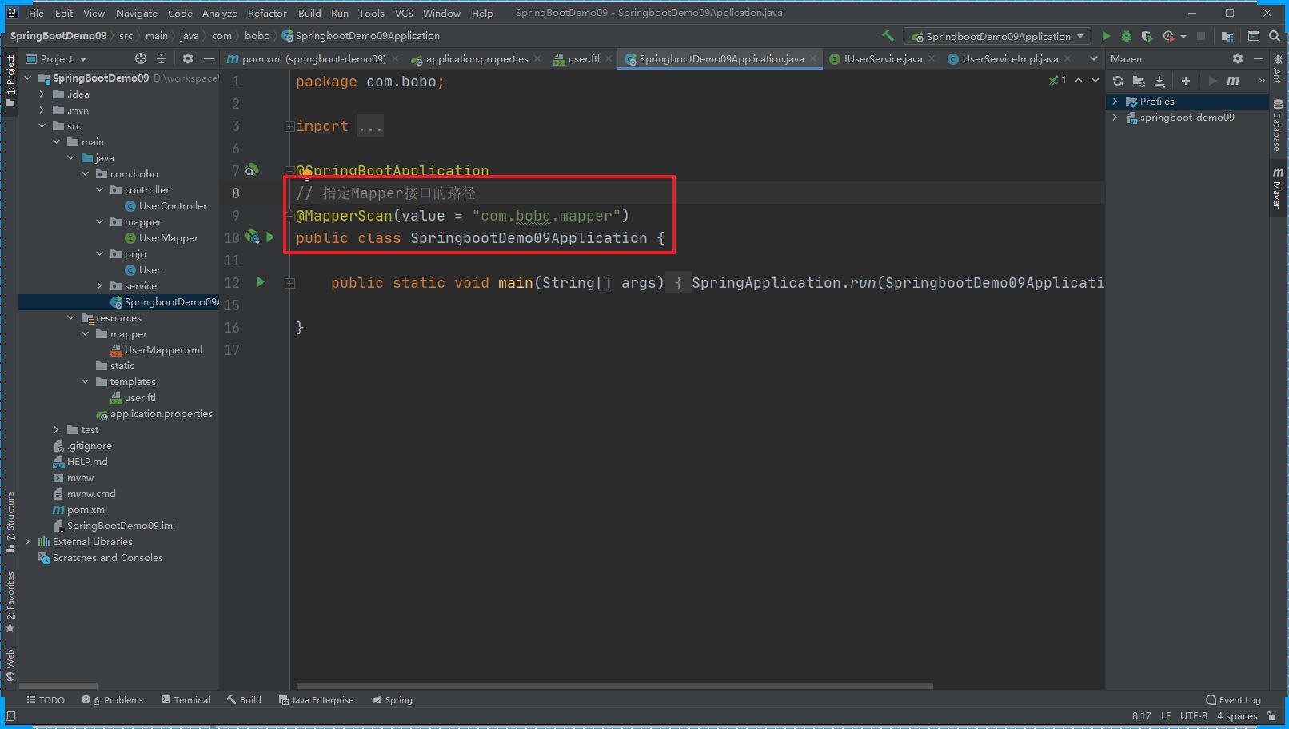Click inspections checkmark indicator in editor
The height and width of the screenshot is (729, 1289).
[x=1057, y=80]
